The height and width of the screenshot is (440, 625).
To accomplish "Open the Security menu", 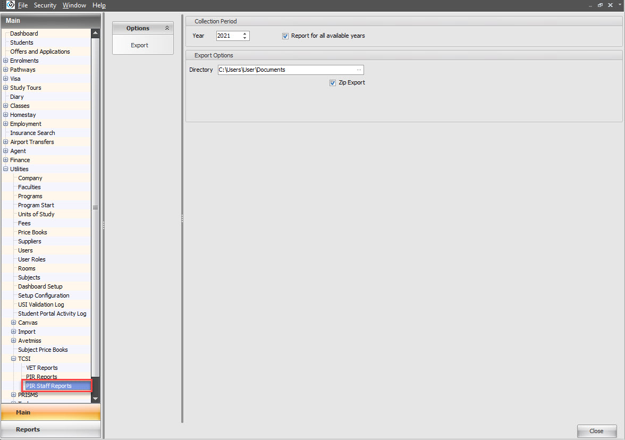I will 45,5.
